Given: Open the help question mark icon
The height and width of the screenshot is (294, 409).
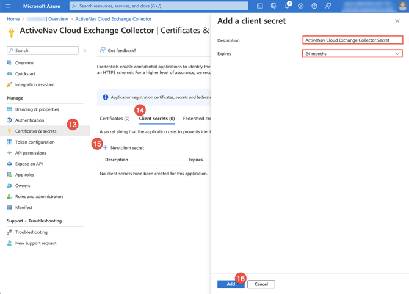Looking at the screenshot, I should click(314, 6).
